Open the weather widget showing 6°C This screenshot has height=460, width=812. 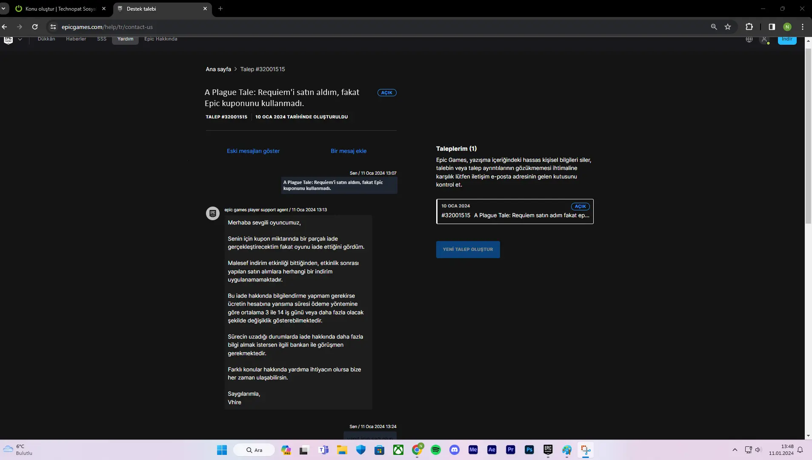18,450
